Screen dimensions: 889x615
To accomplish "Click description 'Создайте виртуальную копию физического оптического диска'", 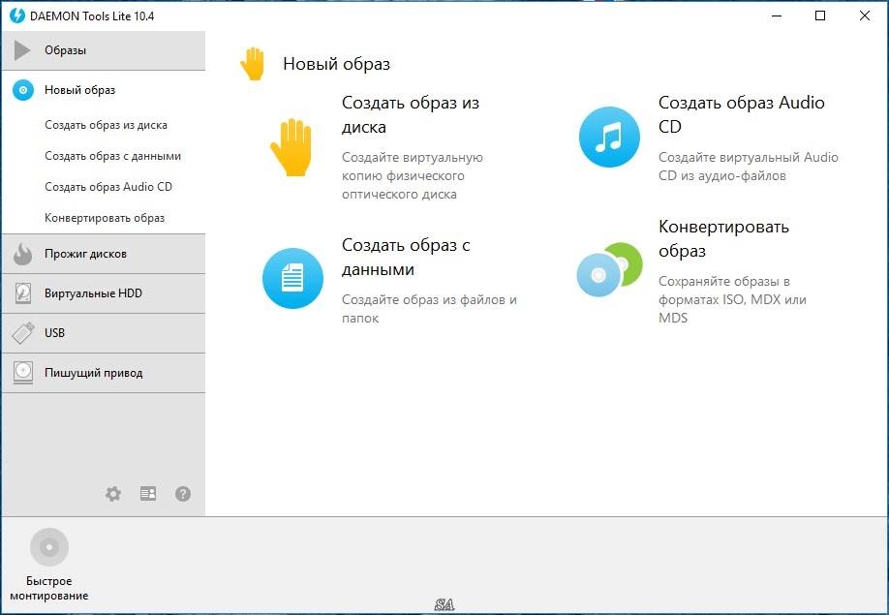I will click(x=413, y=175).
